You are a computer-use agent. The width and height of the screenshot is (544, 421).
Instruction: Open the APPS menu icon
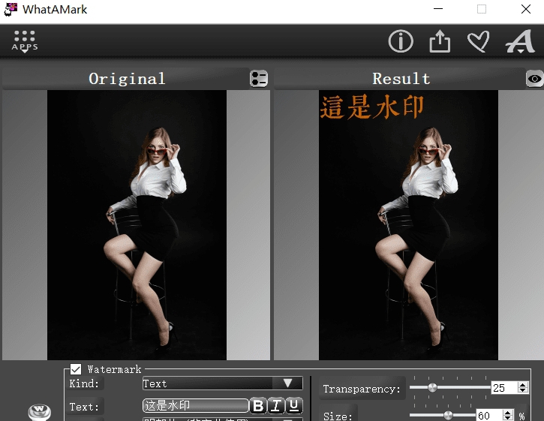coord(25,41)
